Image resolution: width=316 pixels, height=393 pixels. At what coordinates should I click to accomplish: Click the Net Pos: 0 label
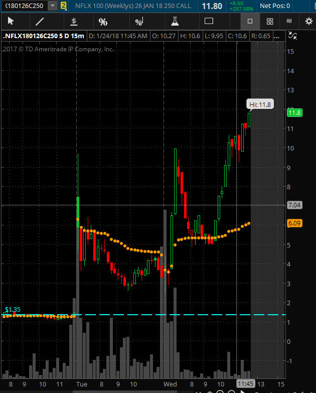click(x=275, y=6)
